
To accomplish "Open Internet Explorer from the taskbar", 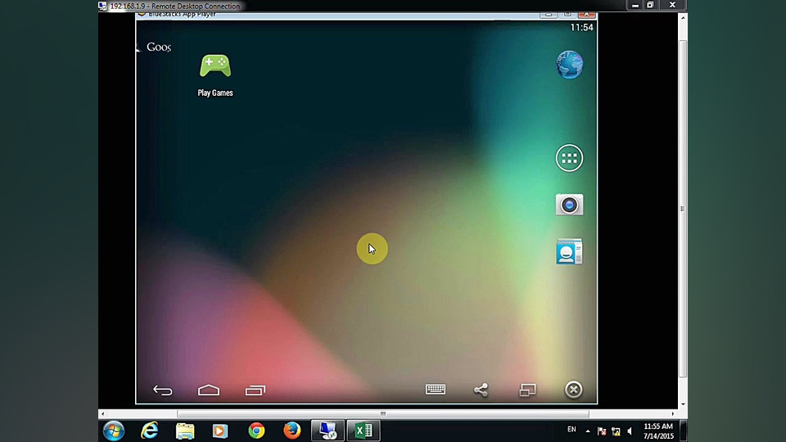I will [149, 431].
